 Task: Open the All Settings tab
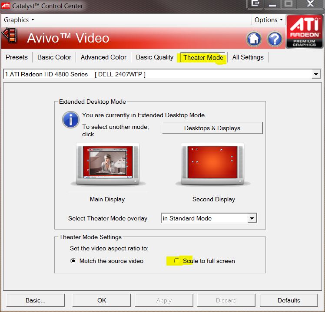(x=248, y=57)
